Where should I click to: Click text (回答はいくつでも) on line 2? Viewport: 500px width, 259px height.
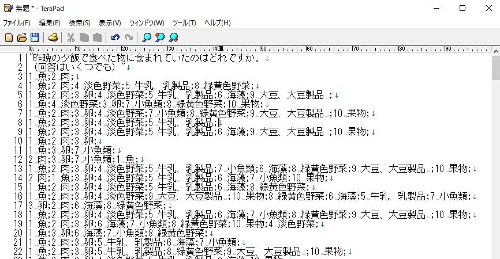click(x=74, y=67)
